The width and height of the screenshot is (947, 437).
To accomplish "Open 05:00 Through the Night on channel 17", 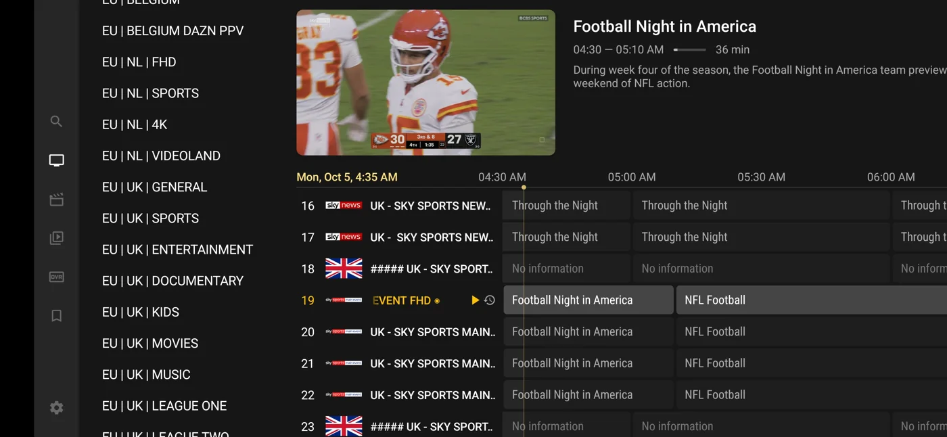I will click(762, 237).
